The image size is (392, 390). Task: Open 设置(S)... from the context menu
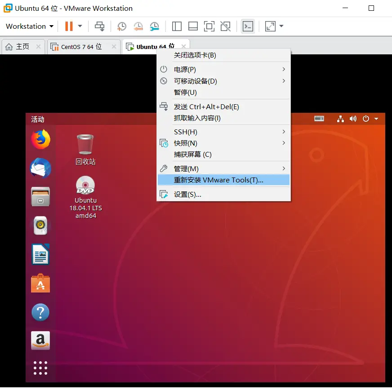224,195
